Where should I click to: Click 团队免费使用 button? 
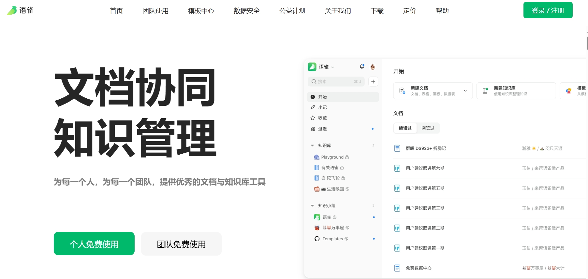click(x=181, y=244)
